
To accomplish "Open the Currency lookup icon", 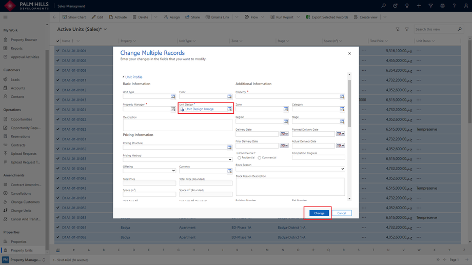I will [x=229, y=171].
